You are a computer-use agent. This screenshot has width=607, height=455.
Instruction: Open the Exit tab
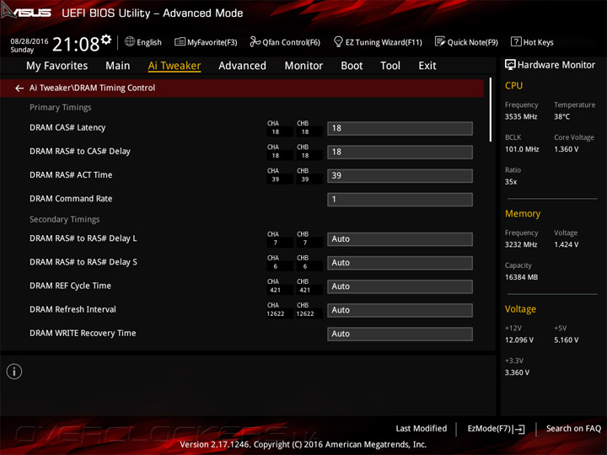[x=427, y=66]
